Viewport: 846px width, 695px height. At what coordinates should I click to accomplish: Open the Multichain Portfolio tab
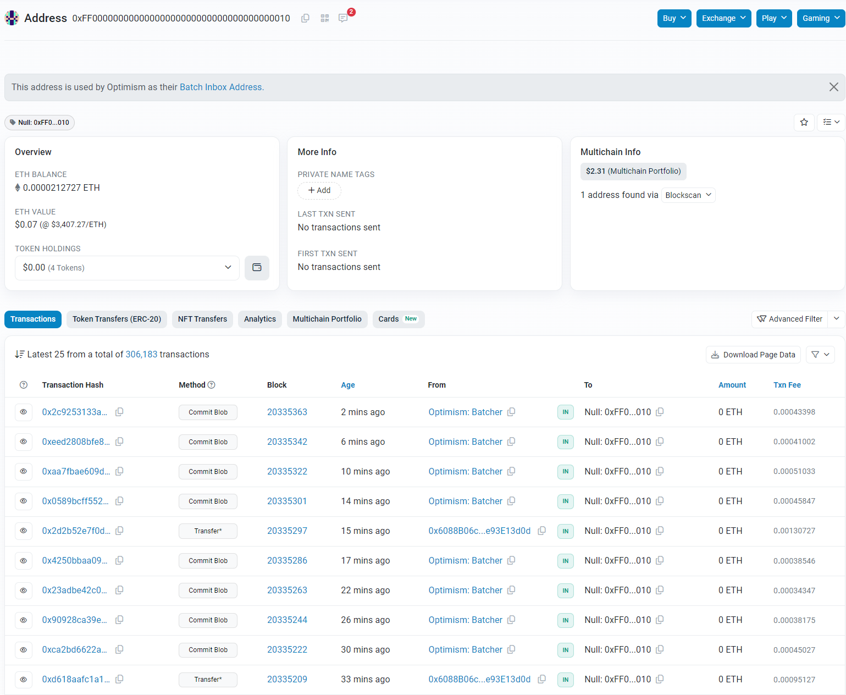click(327, 319)
